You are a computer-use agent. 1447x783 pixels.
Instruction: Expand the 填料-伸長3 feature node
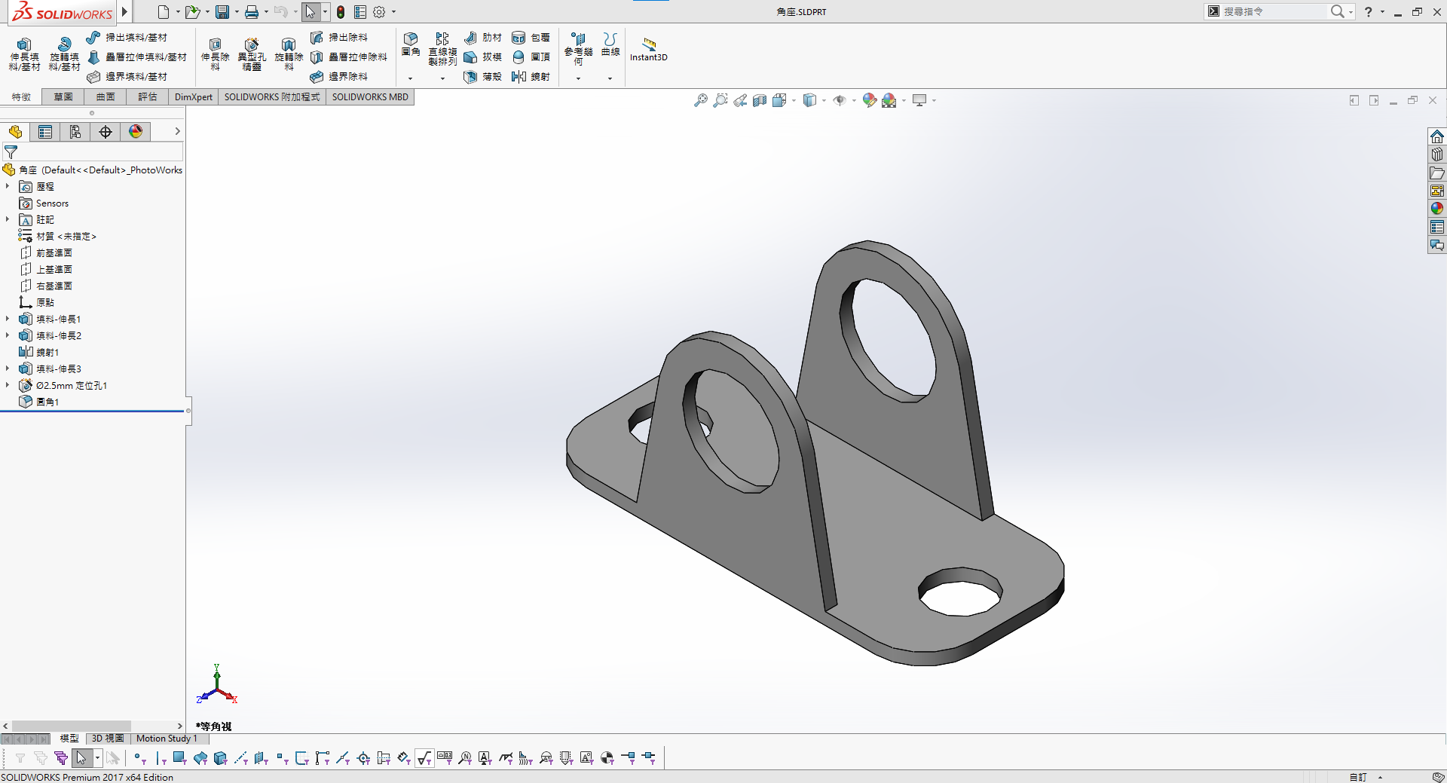(8, 369)
